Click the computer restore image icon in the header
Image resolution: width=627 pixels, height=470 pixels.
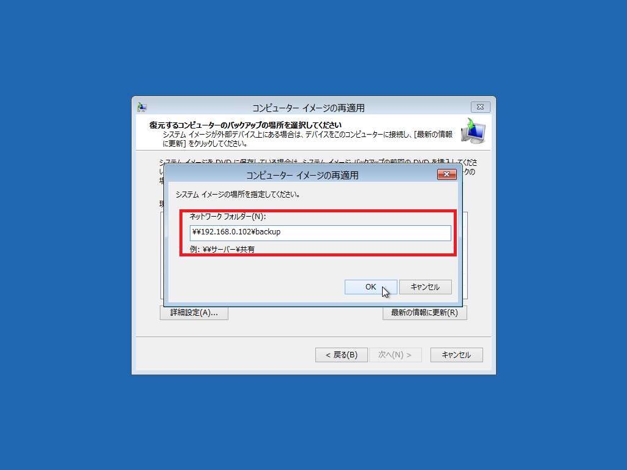tap(473, 131)
